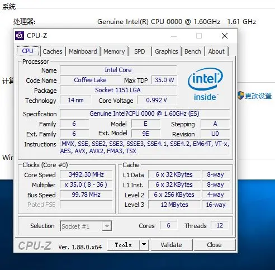The width and height of the screenshot is (275, 270).
Task: Click the Level 3 '16-way' associativity
Action: tap(216, 205)
